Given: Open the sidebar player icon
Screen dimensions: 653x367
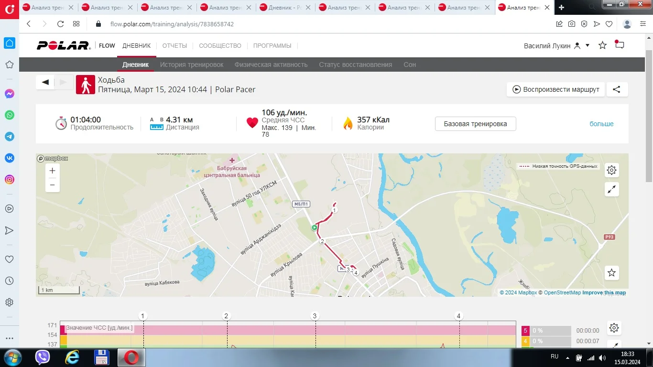Looking at the screenshot, I should pyautogui.click(x=9, y=209).
